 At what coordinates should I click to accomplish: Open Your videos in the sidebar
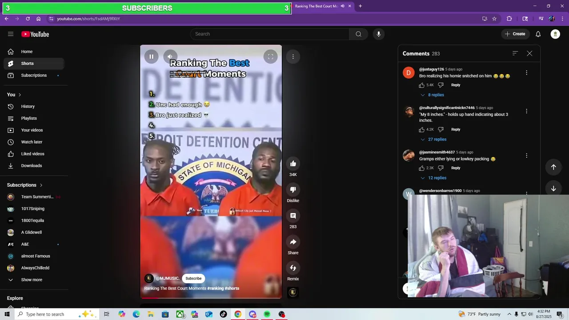click(x=34, y=130)
